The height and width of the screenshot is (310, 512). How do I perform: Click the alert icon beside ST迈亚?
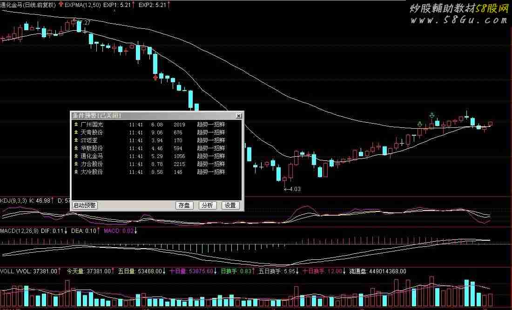(x=76, y=140)
